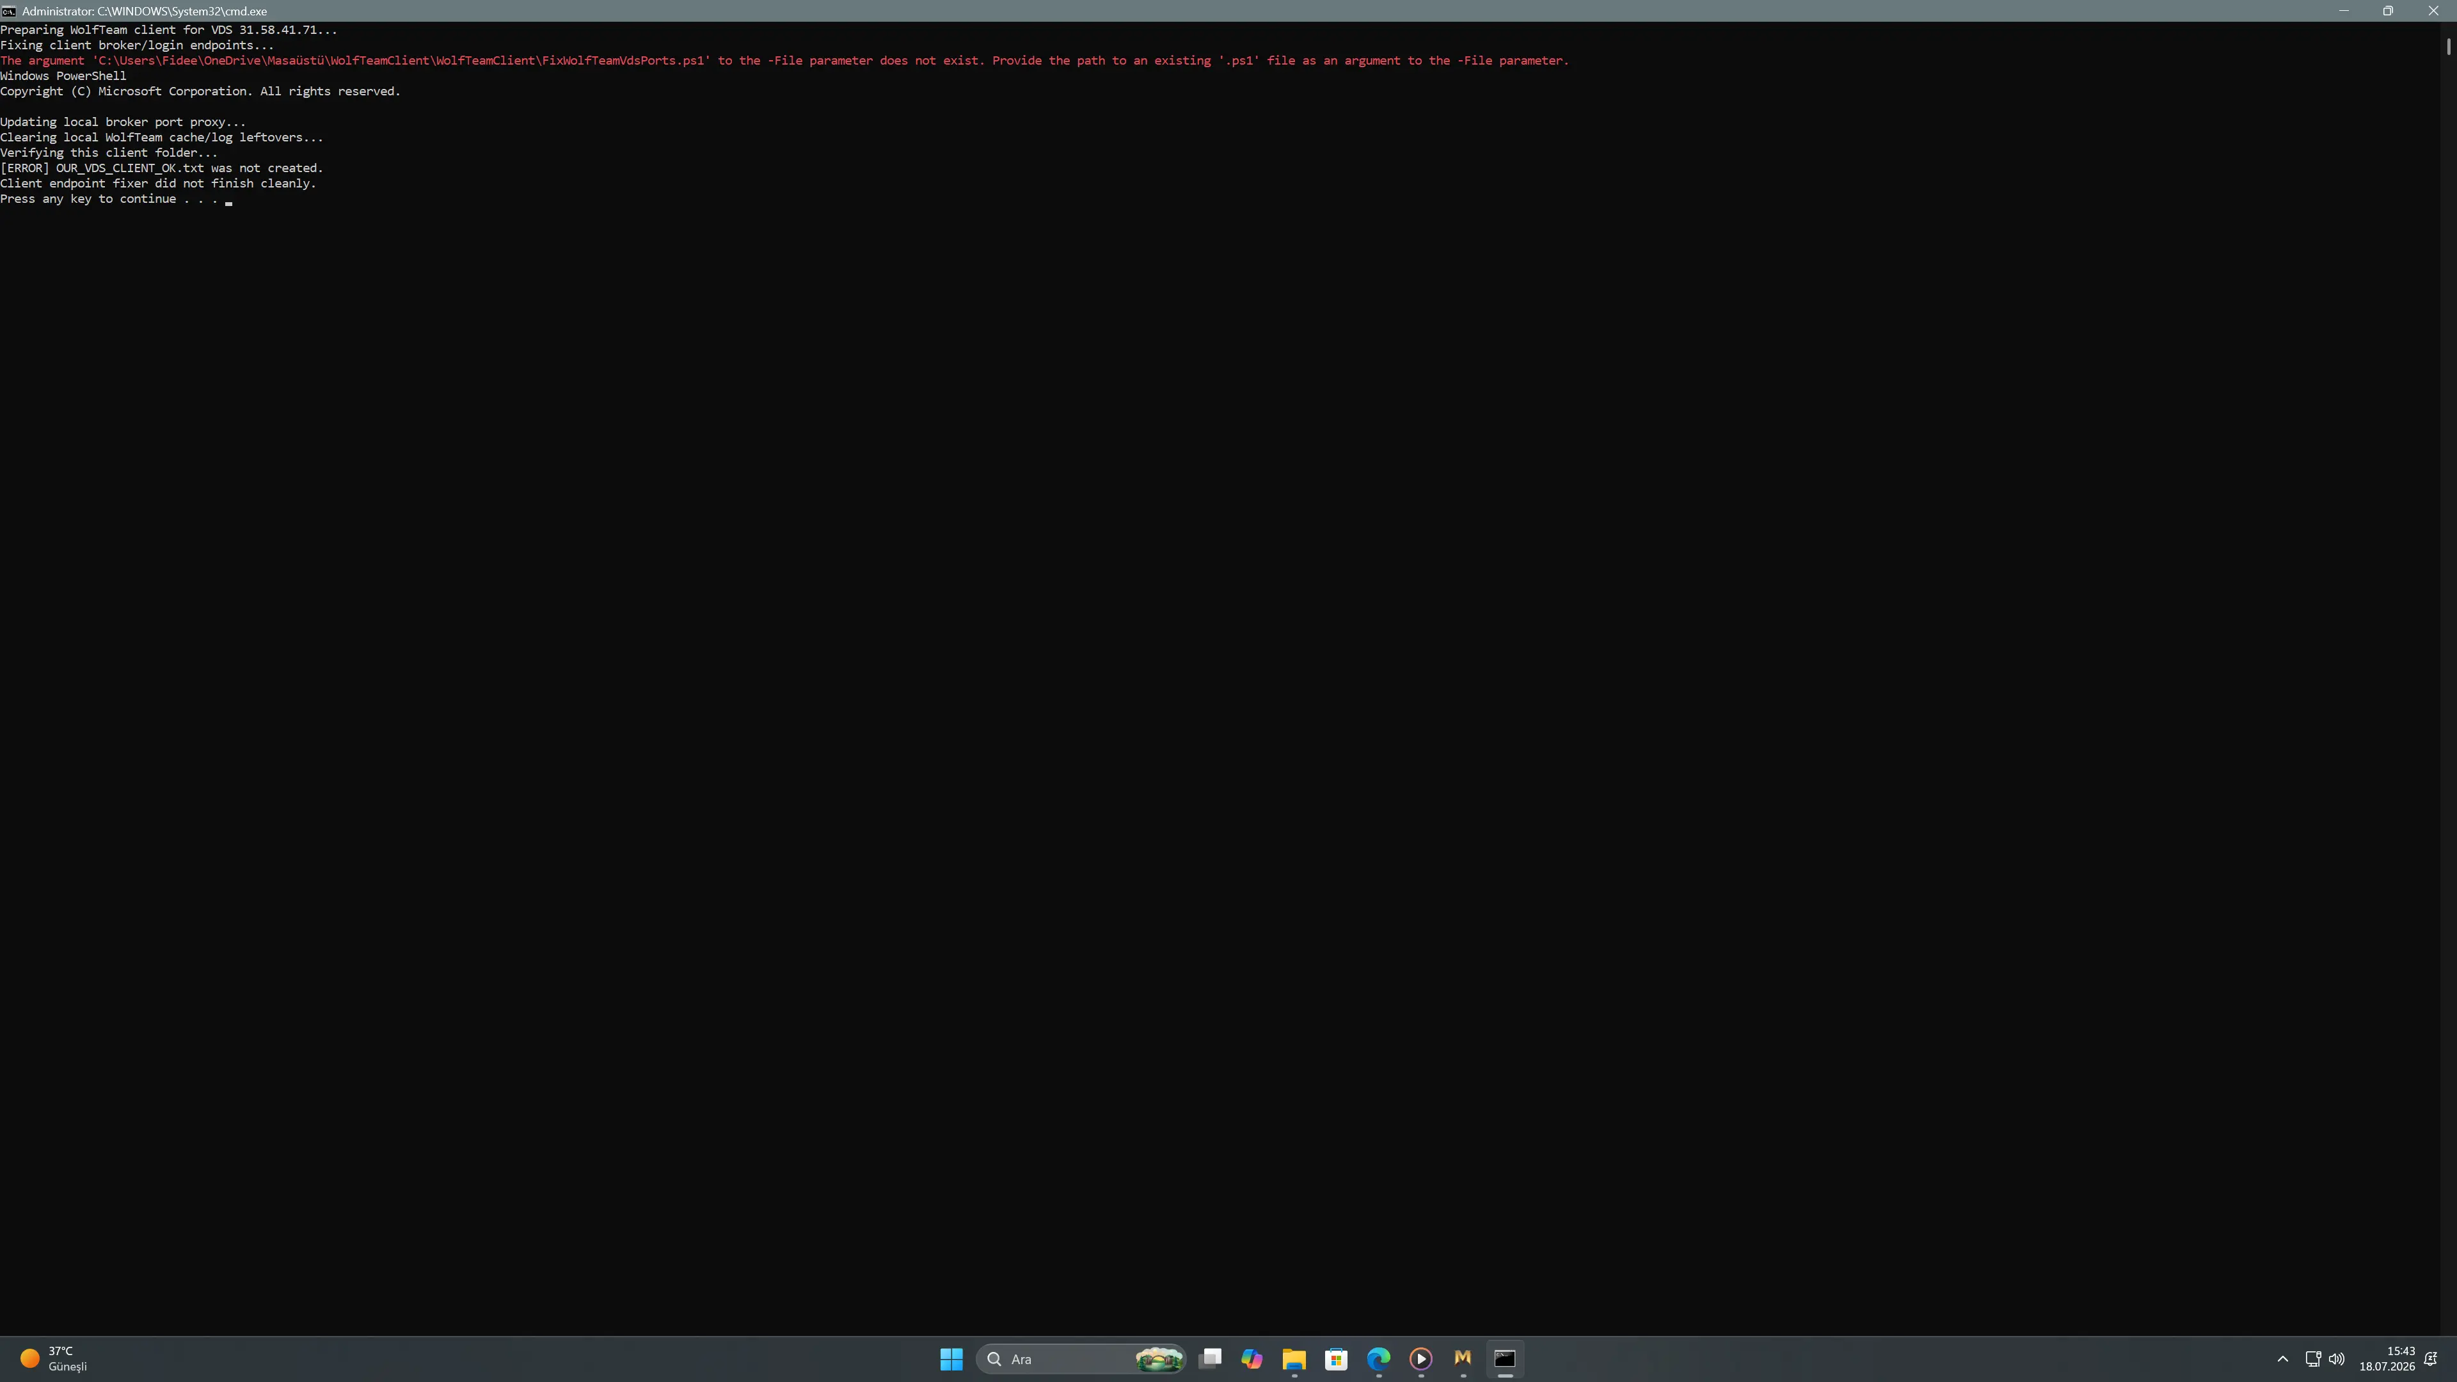The image size is (2457, 1382).
Task: Click the 'Windows PowerShell' line
Action: tap(63, 76)
